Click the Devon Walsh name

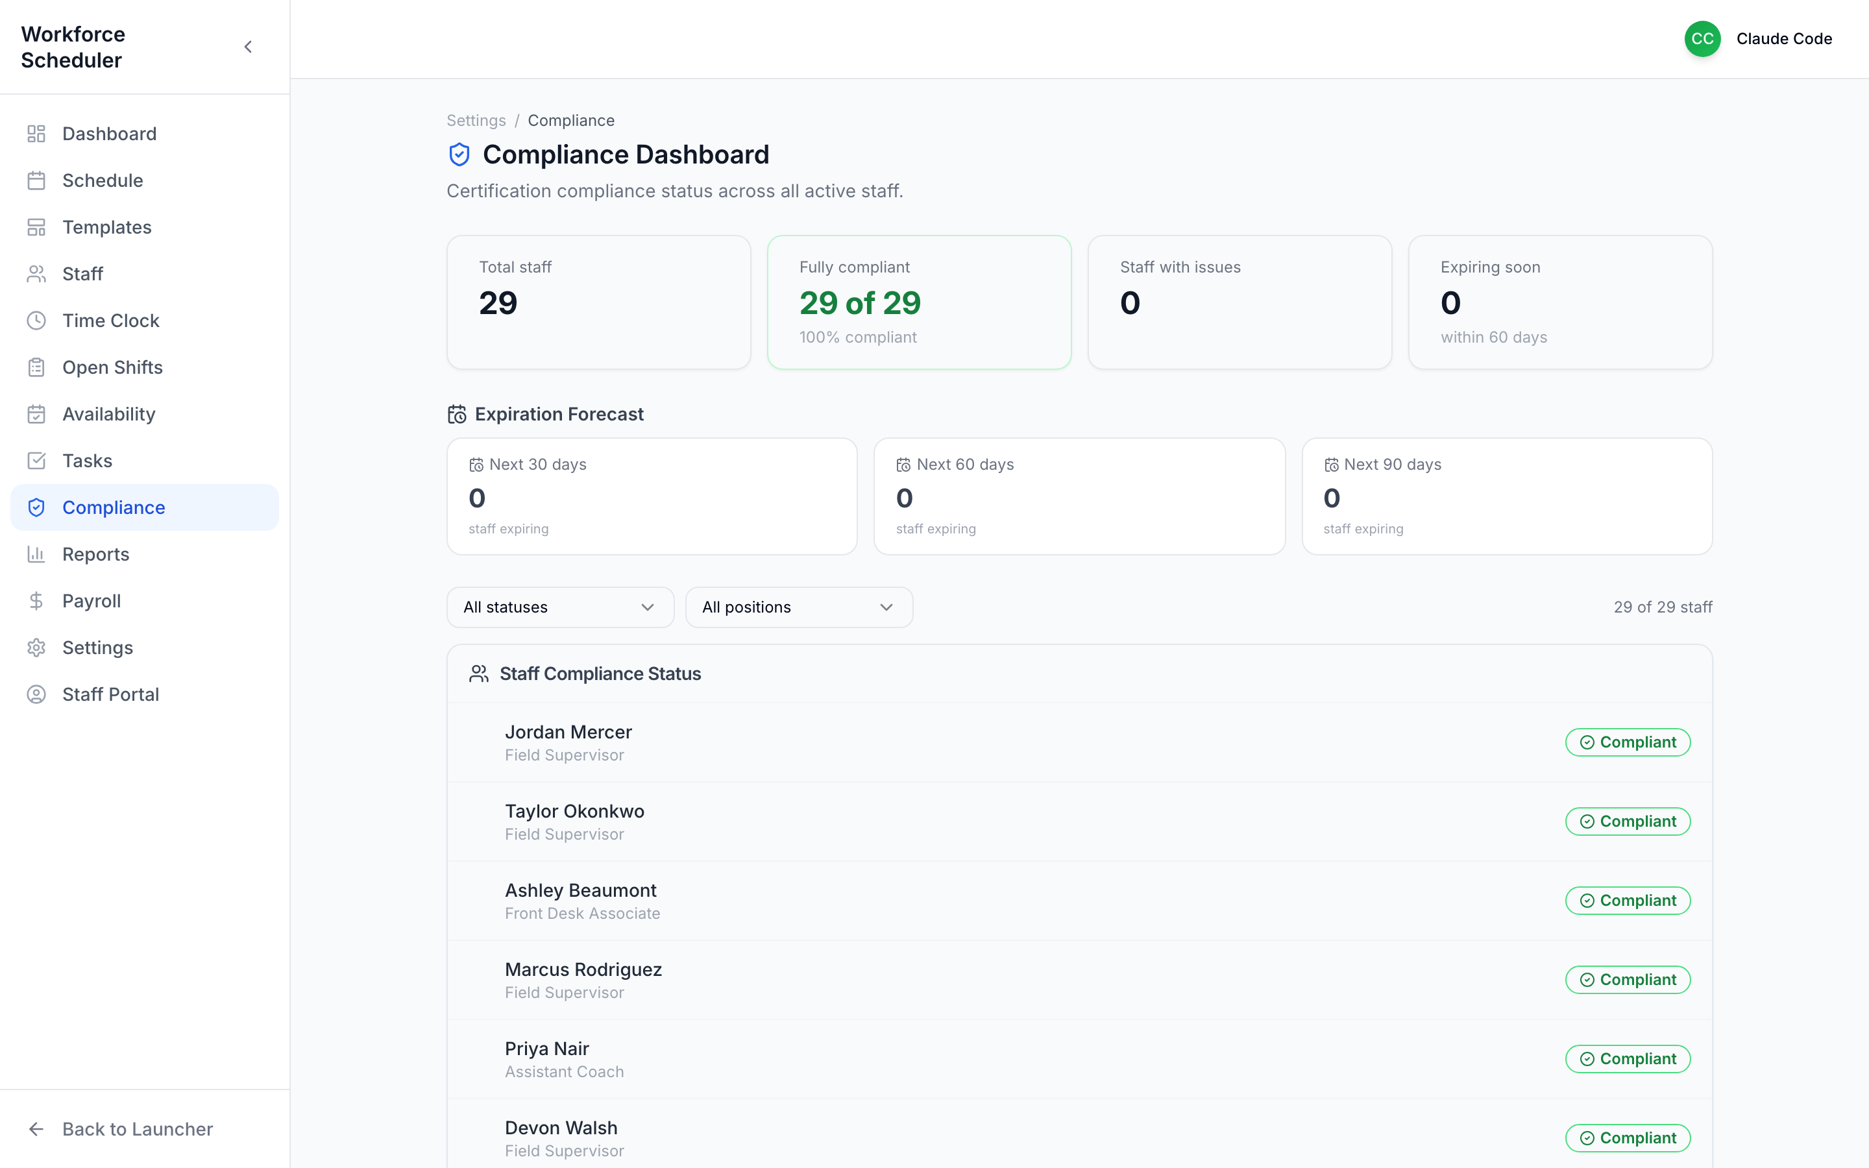561,1128
